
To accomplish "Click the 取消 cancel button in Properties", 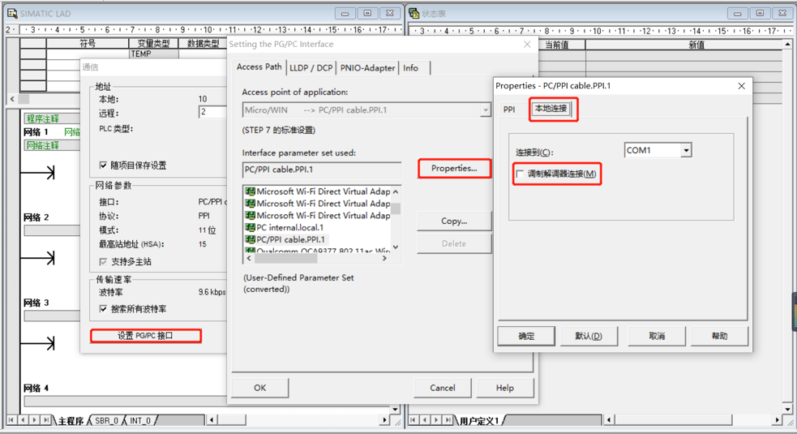I will coord(657,336).
